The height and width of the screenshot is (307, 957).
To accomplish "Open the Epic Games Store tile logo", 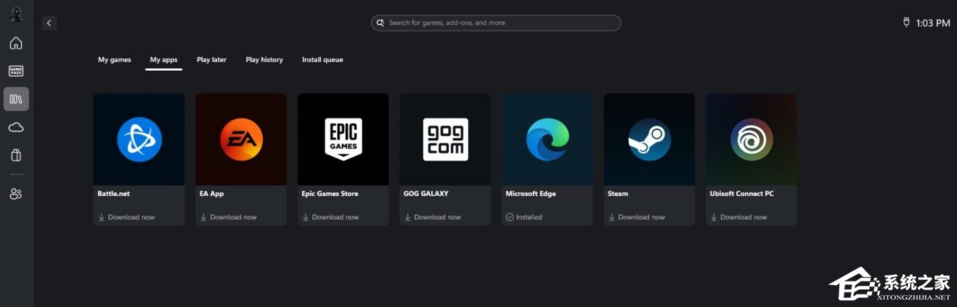I will point(343,139).
